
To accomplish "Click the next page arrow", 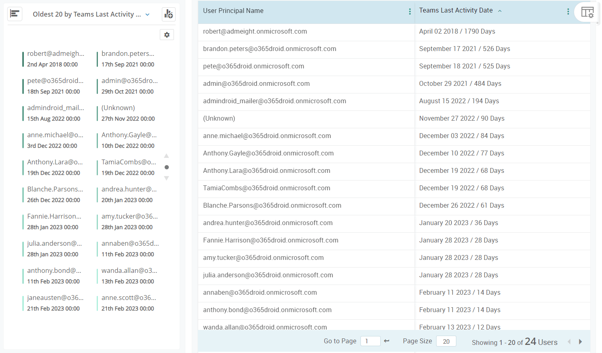I will click(580, 342).
